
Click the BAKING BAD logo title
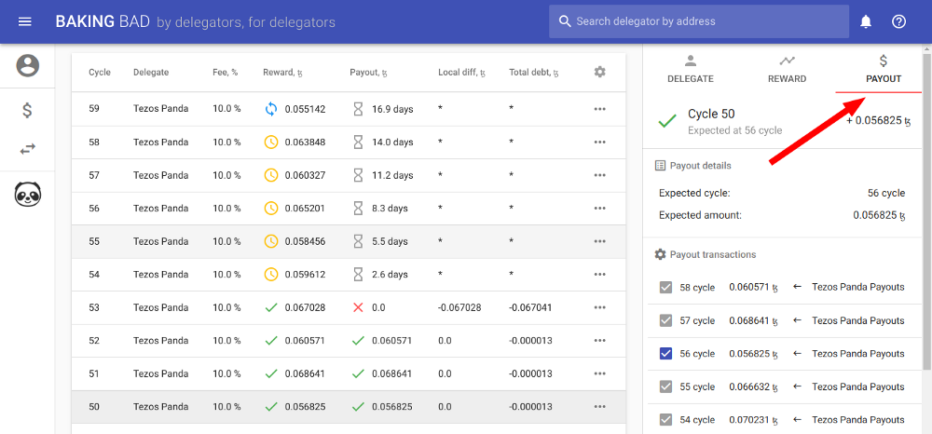(x=103, y=22)
